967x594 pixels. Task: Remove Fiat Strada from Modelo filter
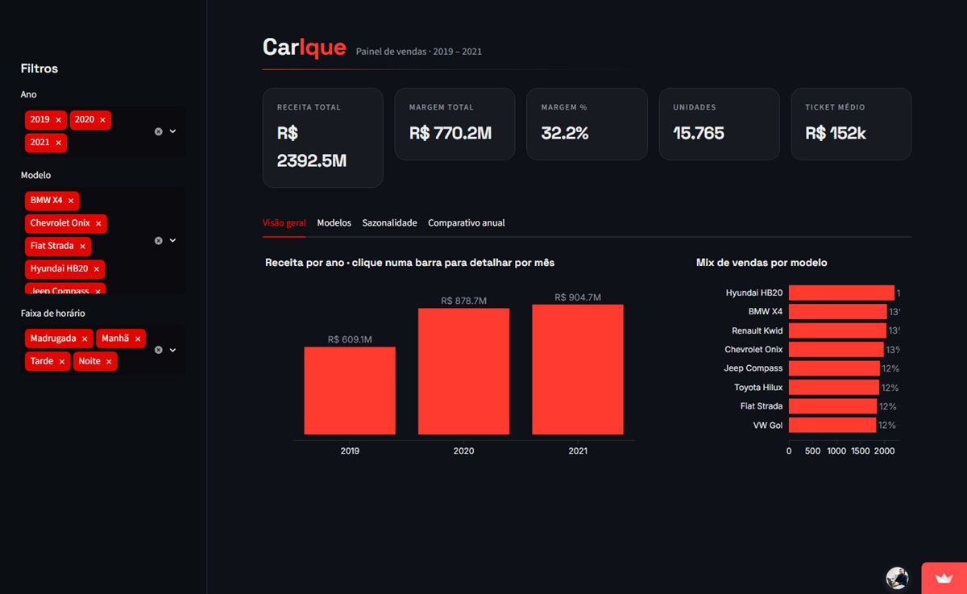(x=82, y=246)
